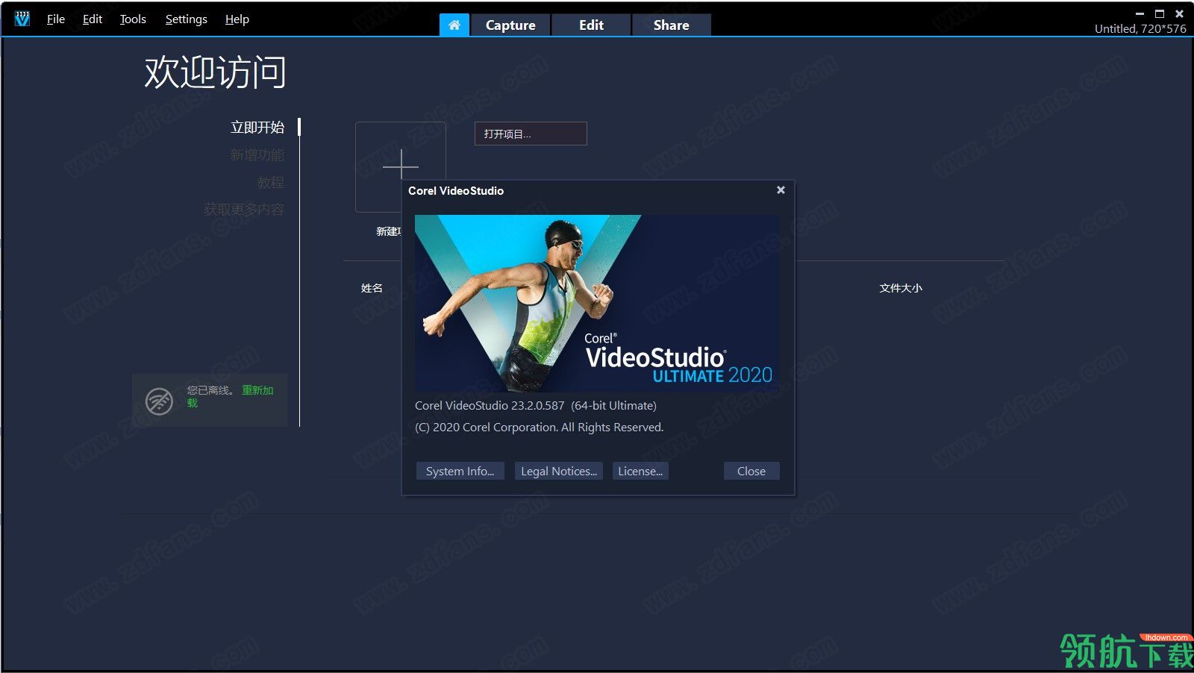1194x673 pixels.
Task: Click the 文件大小 column header
Action: pos(901,288)
